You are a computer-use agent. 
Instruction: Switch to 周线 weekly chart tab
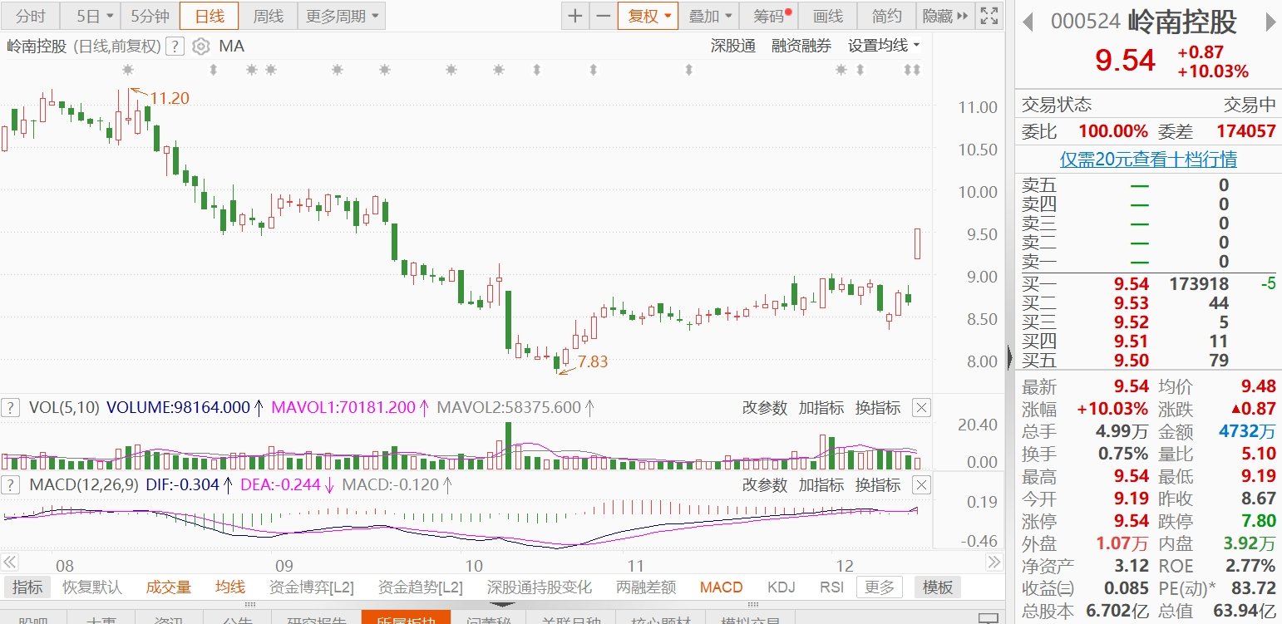[269, 16]
